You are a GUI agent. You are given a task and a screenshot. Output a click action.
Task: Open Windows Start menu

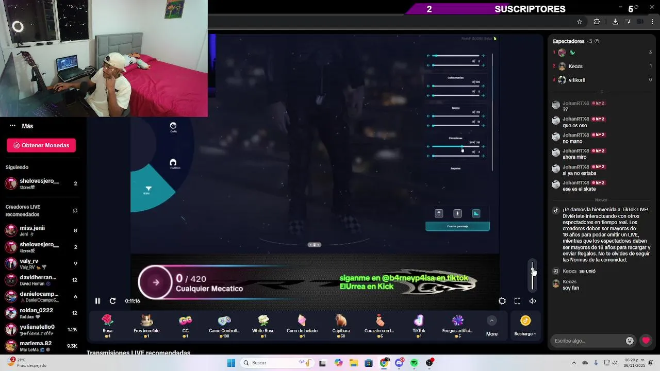(x=232, y=363)
